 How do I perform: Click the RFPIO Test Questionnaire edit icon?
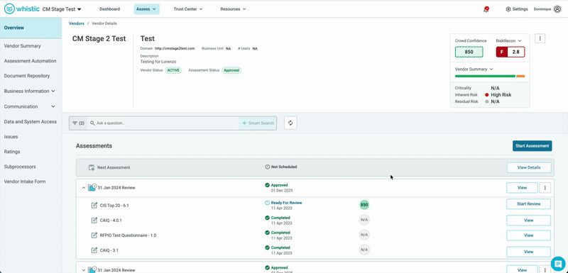(x=94, y=235)
